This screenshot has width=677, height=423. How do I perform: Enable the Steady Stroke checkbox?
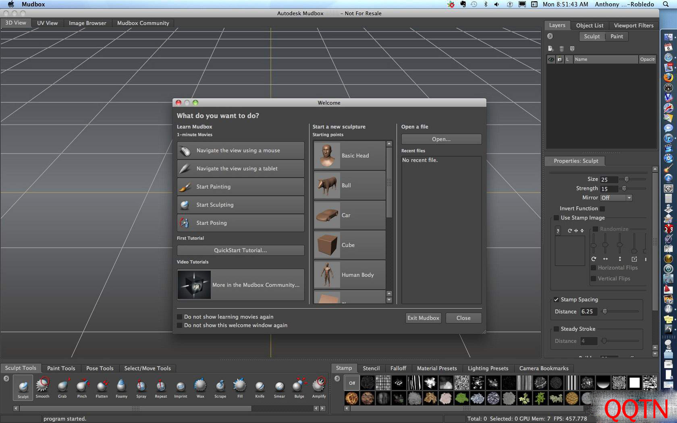tap(557, 329)
